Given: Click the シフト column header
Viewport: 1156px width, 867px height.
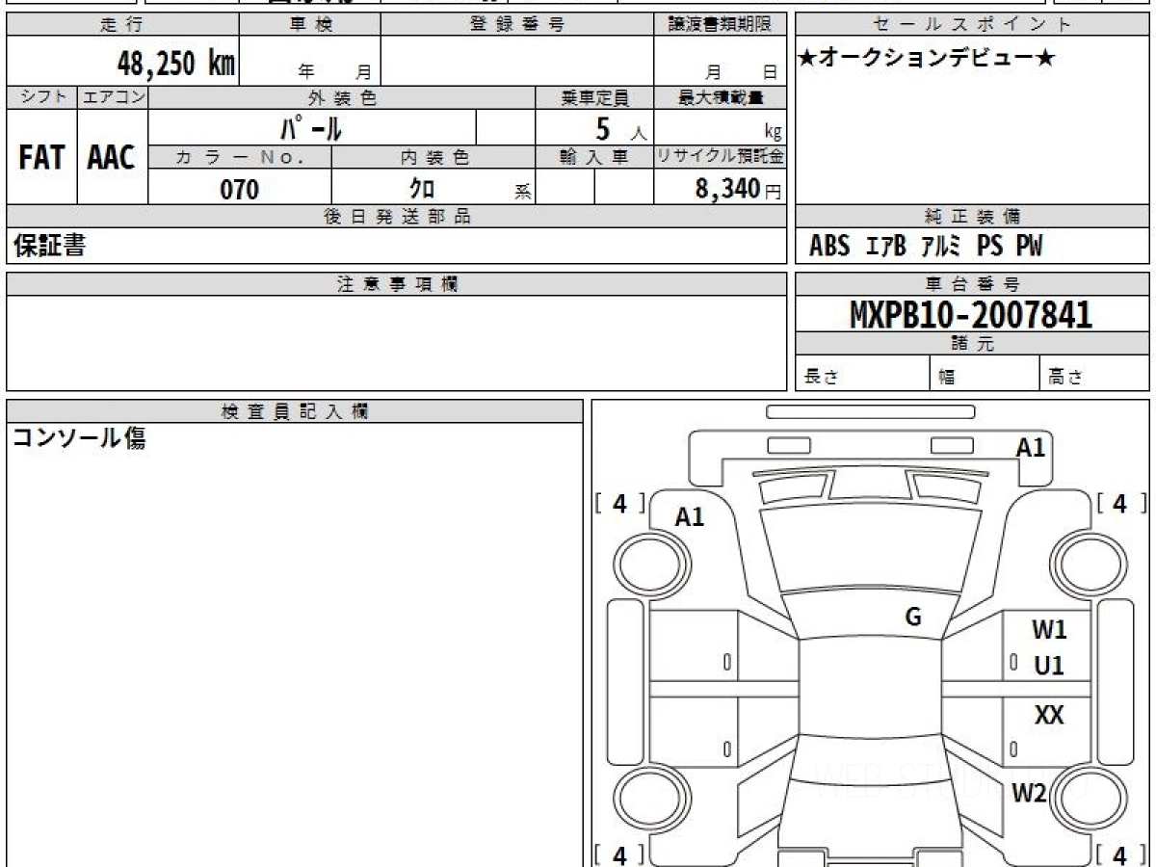Looking at the screenshot, I should 41,97.
